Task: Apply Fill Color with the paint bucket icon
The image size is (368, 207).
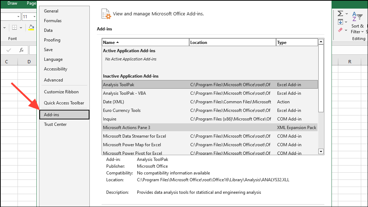Action: [x=31, y=26]
